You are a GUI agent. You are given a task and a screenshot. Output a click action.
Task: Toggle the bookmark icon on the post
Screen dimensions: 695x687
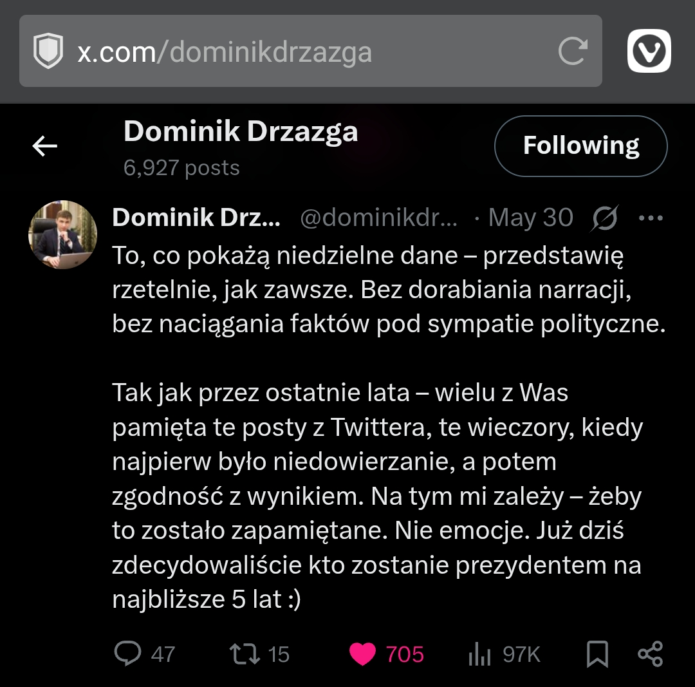pos(597,654)
